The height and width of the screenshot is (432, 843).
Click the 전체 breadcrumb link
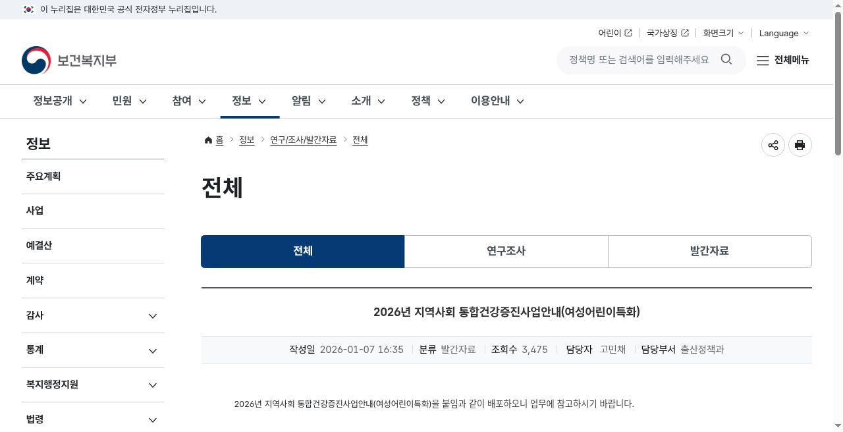(360, 140)
